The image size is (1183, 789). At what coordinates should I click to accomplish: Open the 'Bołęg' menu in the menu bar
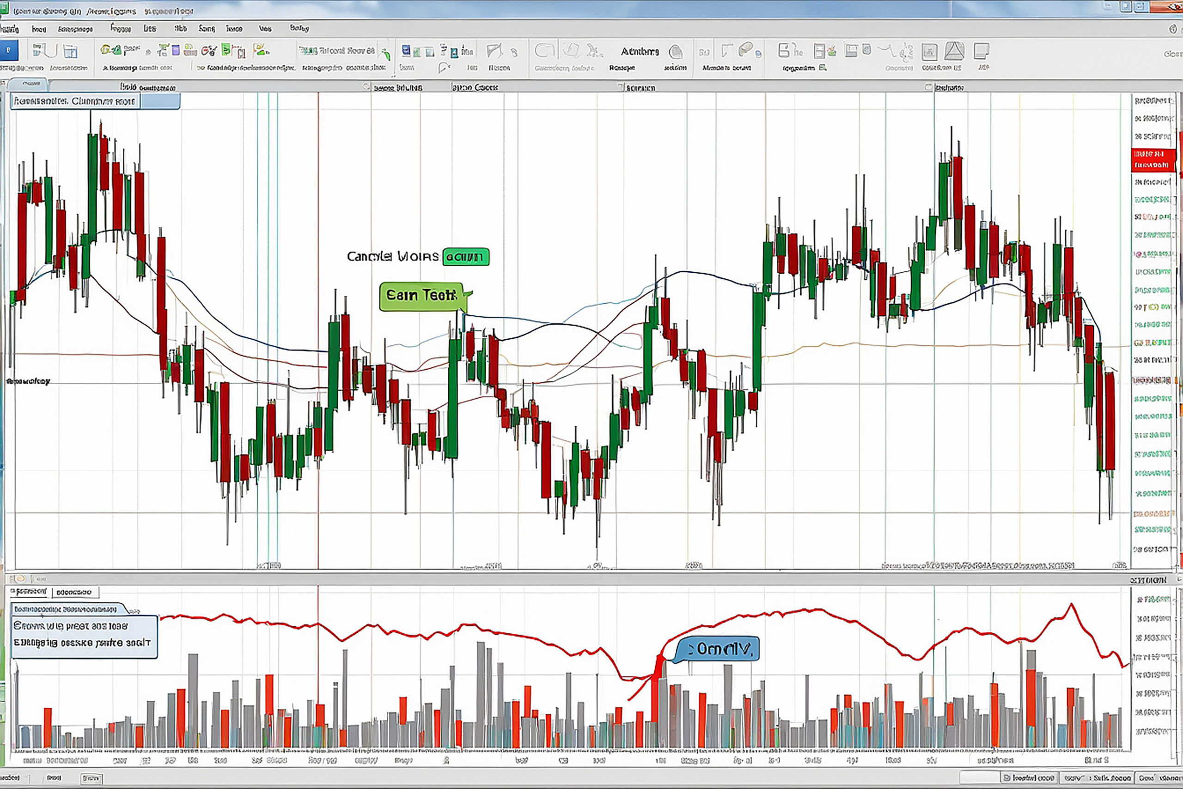[x=299, y=28]
